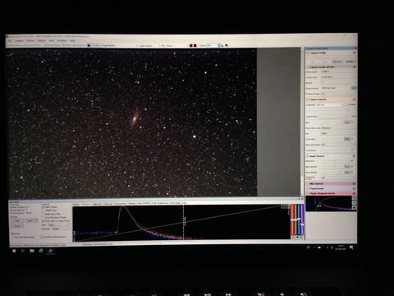Open the Cameras menu

[19, 41]
